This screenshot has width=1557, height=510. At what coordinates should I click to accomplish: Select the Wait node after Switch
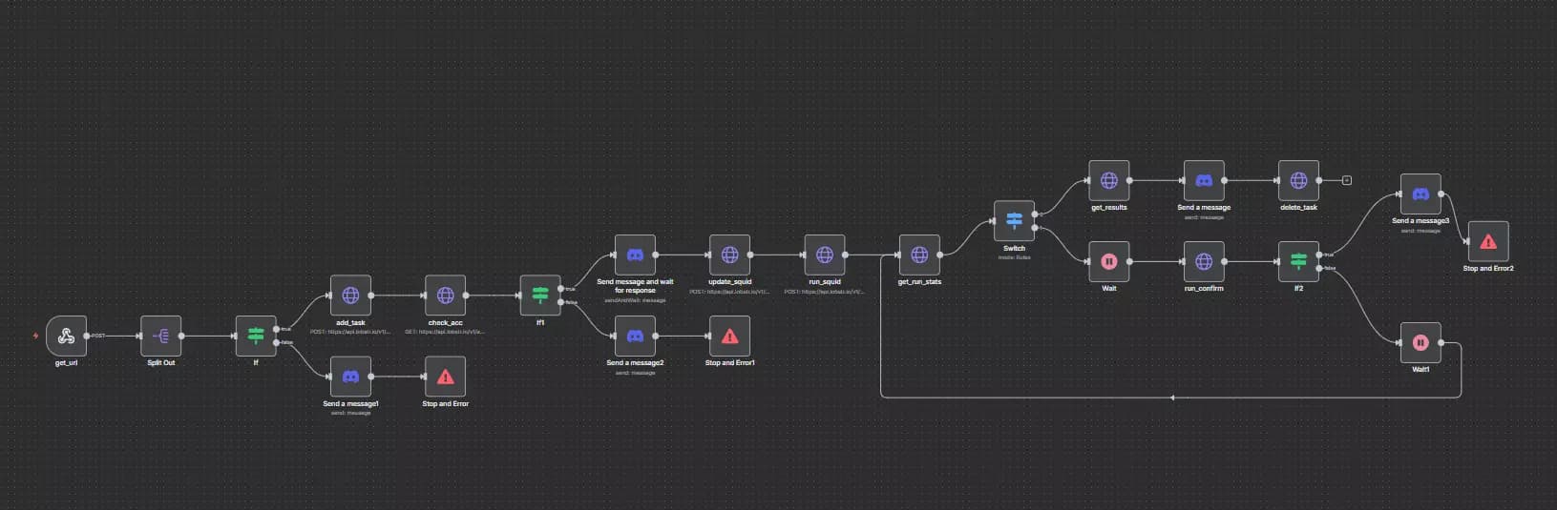click(x=1108, y=261)
